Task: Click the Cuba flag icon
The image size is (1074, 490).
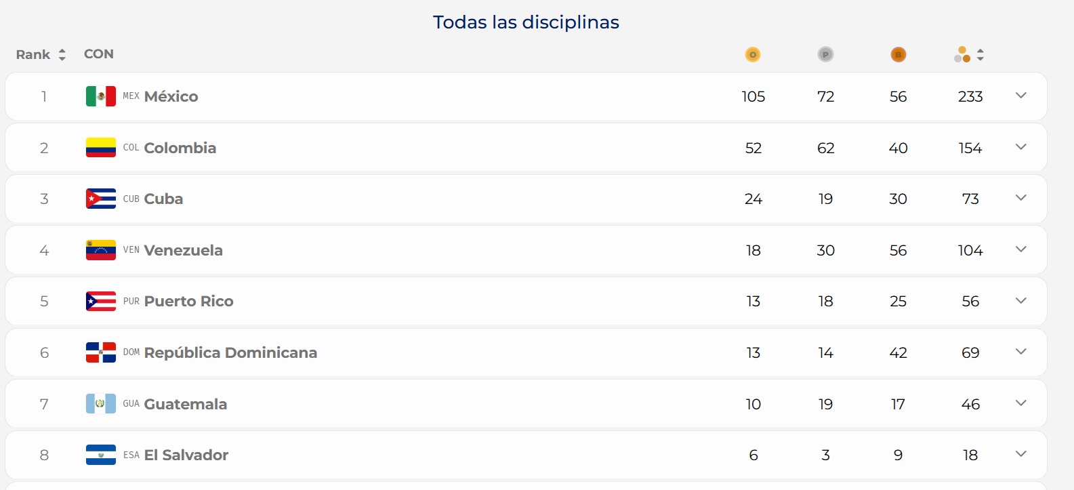Action: [101, 199]
